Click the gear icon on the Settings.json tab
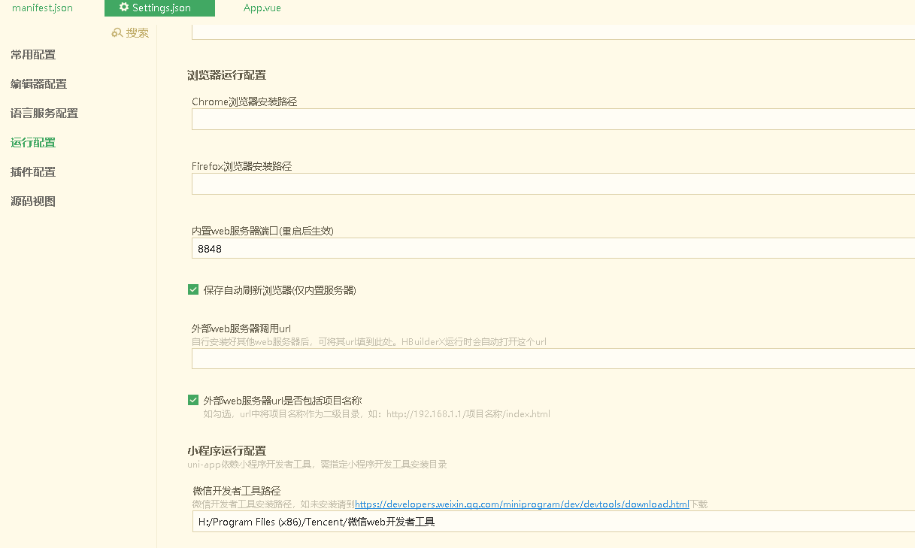 click(x=125, y=8)
